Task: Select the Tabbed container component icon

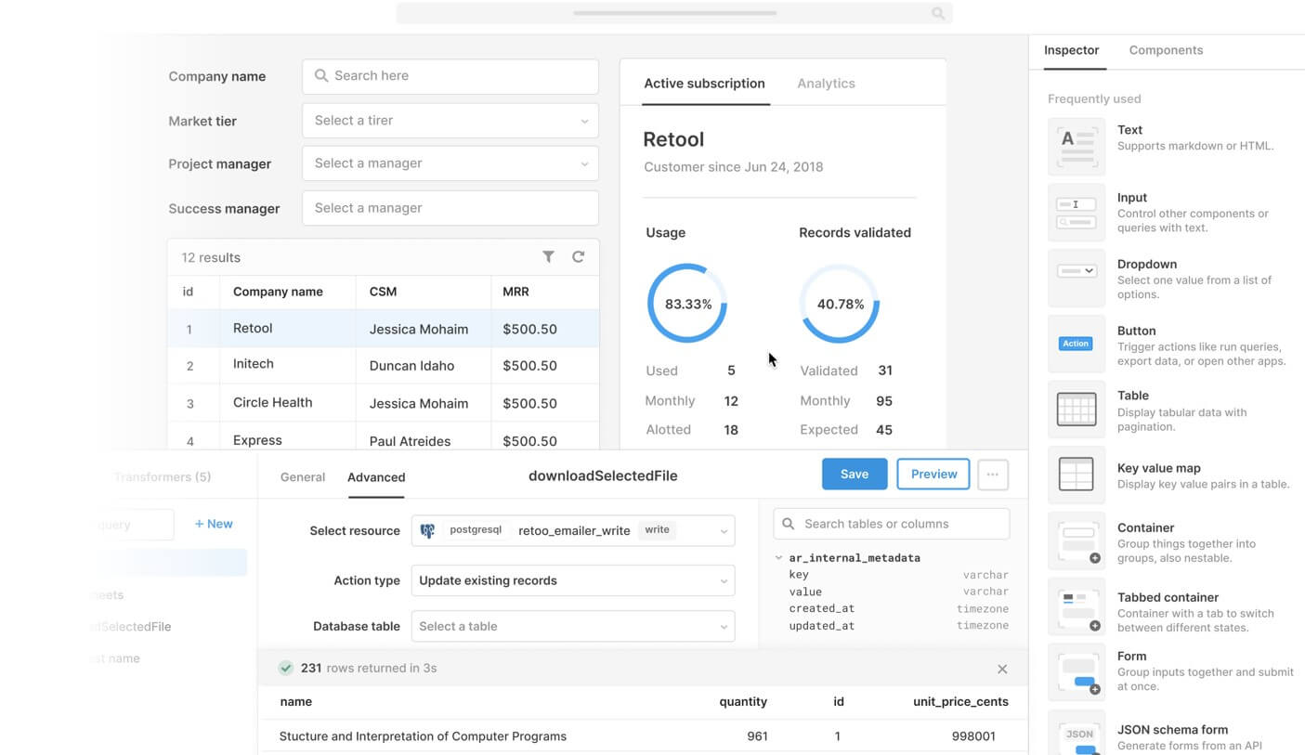Action: coord(1077,607)
